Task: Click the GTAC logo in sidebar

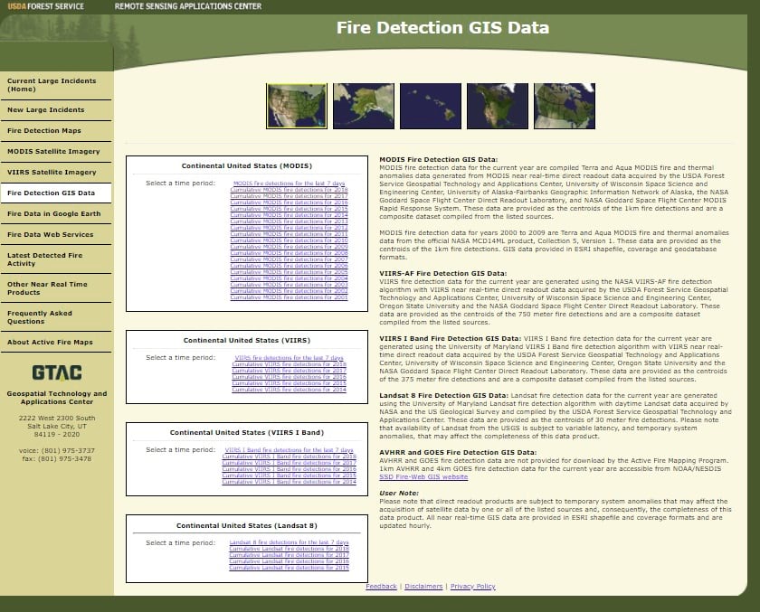Action: [x=57, y=372]
